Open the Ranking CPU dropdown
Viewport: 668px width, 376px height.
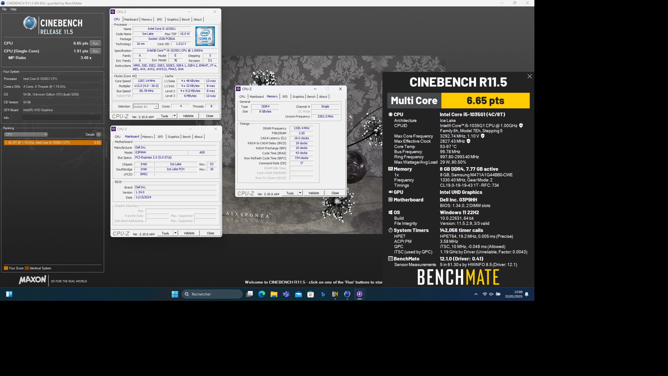[26, 135]
